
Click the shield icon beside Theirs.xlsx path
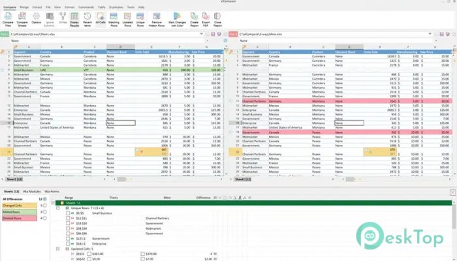coord(219,35)
